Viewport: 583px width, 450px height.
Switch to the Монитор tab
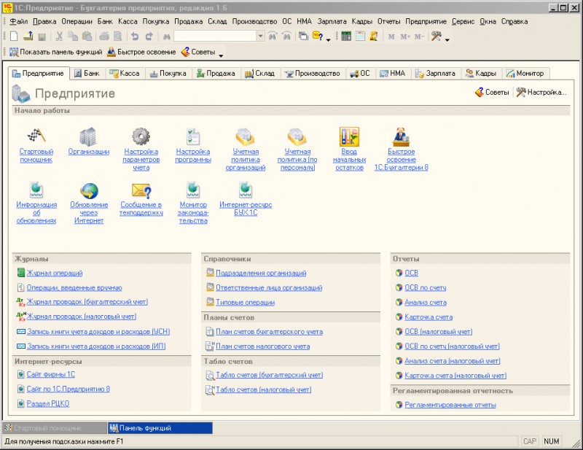coord(525,74)
